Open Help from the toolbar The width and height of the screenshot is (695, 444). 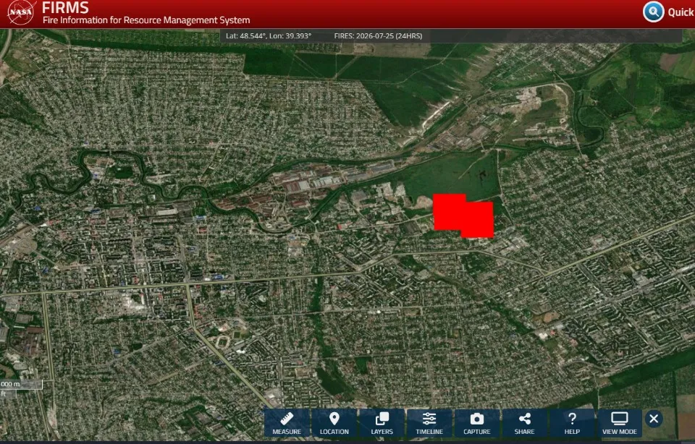(572, 423)
